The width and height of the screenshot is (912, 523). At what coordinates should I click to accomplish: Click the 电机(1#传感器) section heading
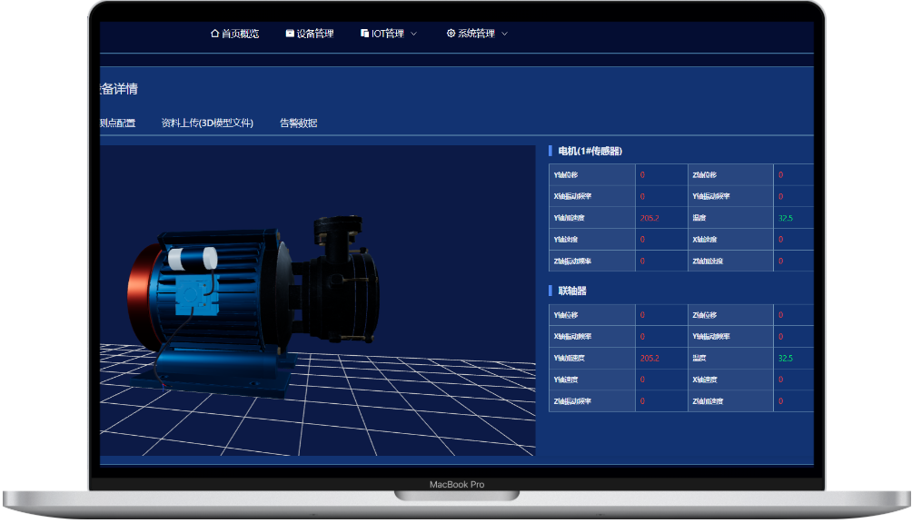click(x=590, y=152)
